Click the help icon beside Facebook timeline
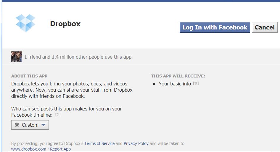 tap(57, 115)
